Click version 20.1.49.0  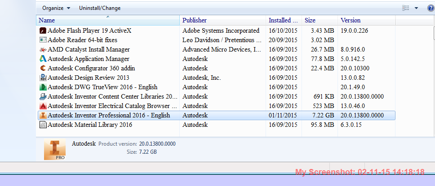(353, 87)
